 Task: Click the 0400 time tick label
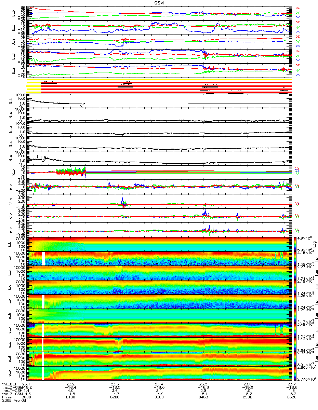pyautogui.click(x=203, y=397)
